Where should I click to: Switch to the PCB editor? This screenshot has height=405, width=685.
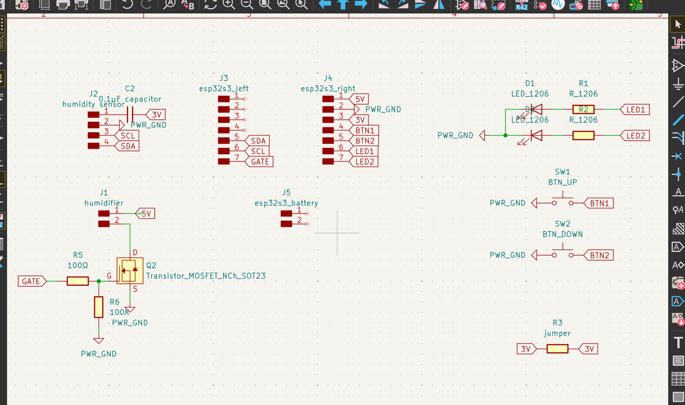[635, 5]
